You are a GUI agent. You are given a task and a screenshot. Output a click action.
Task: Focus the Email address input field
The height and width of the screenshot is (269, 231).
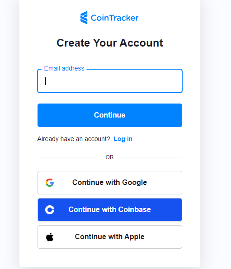pyautogui.click(x=110, y=81)
